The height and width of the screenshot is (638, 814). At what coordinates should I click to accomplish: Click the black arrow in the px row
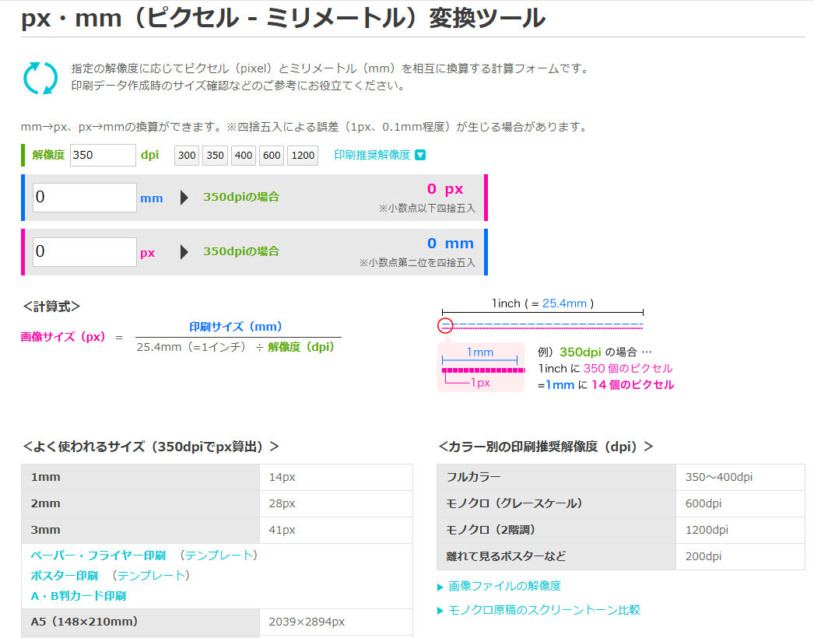pyautogui.click(x=184, y=252)
